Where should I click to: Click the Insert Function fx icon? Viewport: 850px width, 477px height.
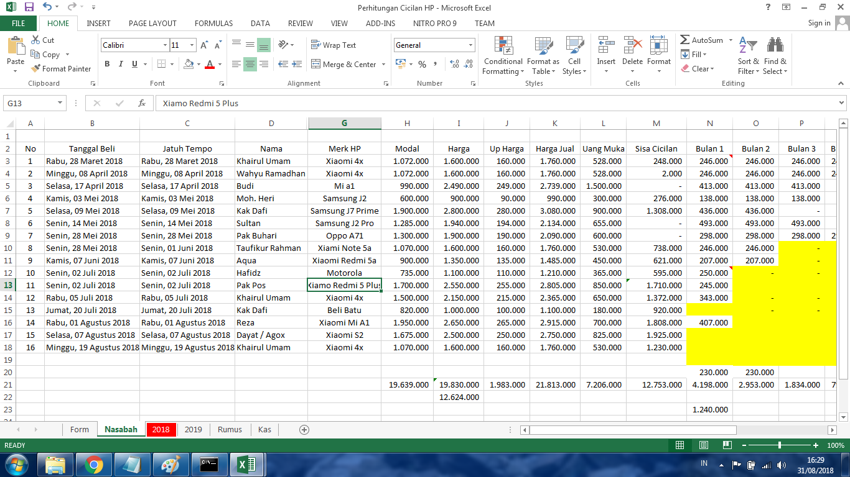[142, 103]
